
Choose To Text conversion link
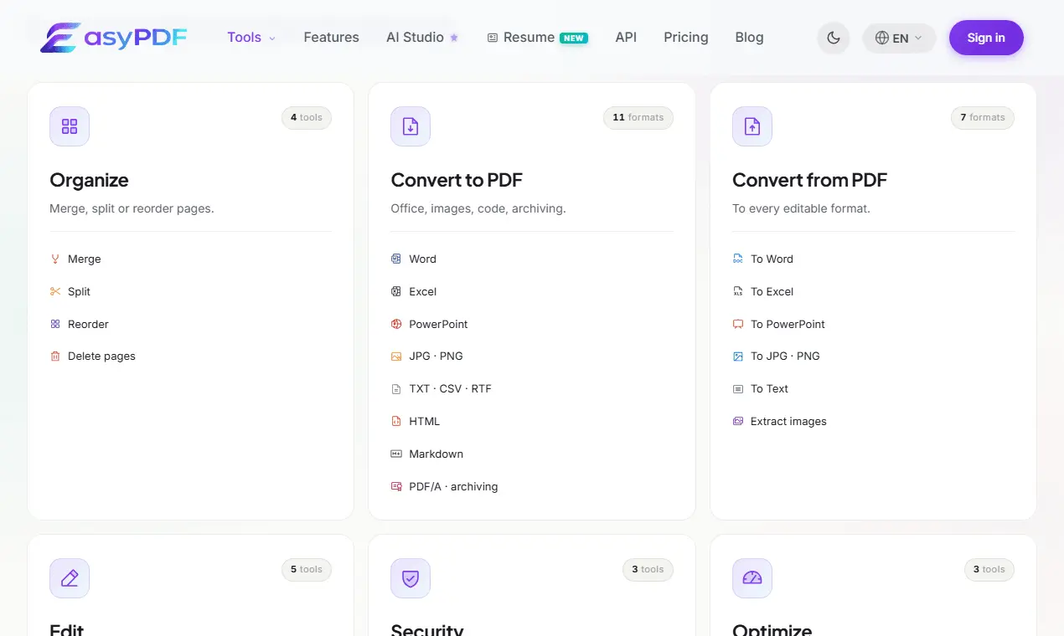[769, 389]
